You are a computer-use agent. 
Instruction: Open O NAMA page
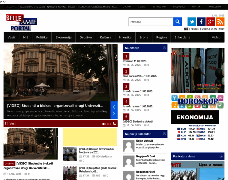[127, 7]
